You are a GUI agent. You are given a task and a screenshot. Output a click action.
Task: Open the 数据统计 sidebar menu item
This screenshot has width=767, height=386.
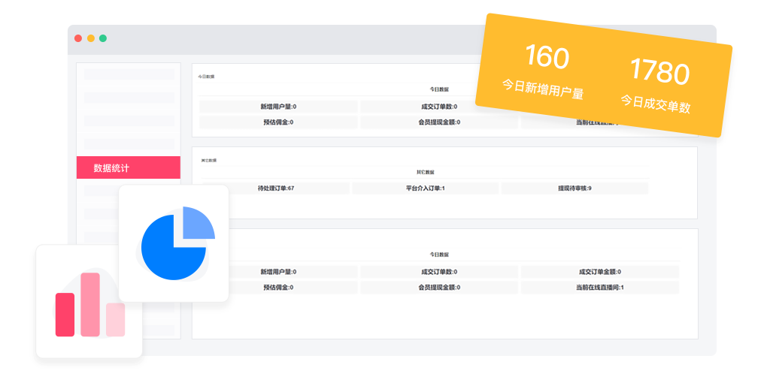click(128, 167)
